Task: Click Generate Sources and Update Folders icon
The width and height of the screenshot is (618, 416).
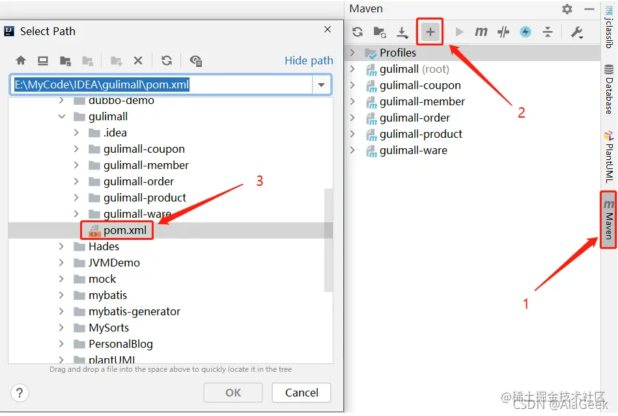Action: 380,32
